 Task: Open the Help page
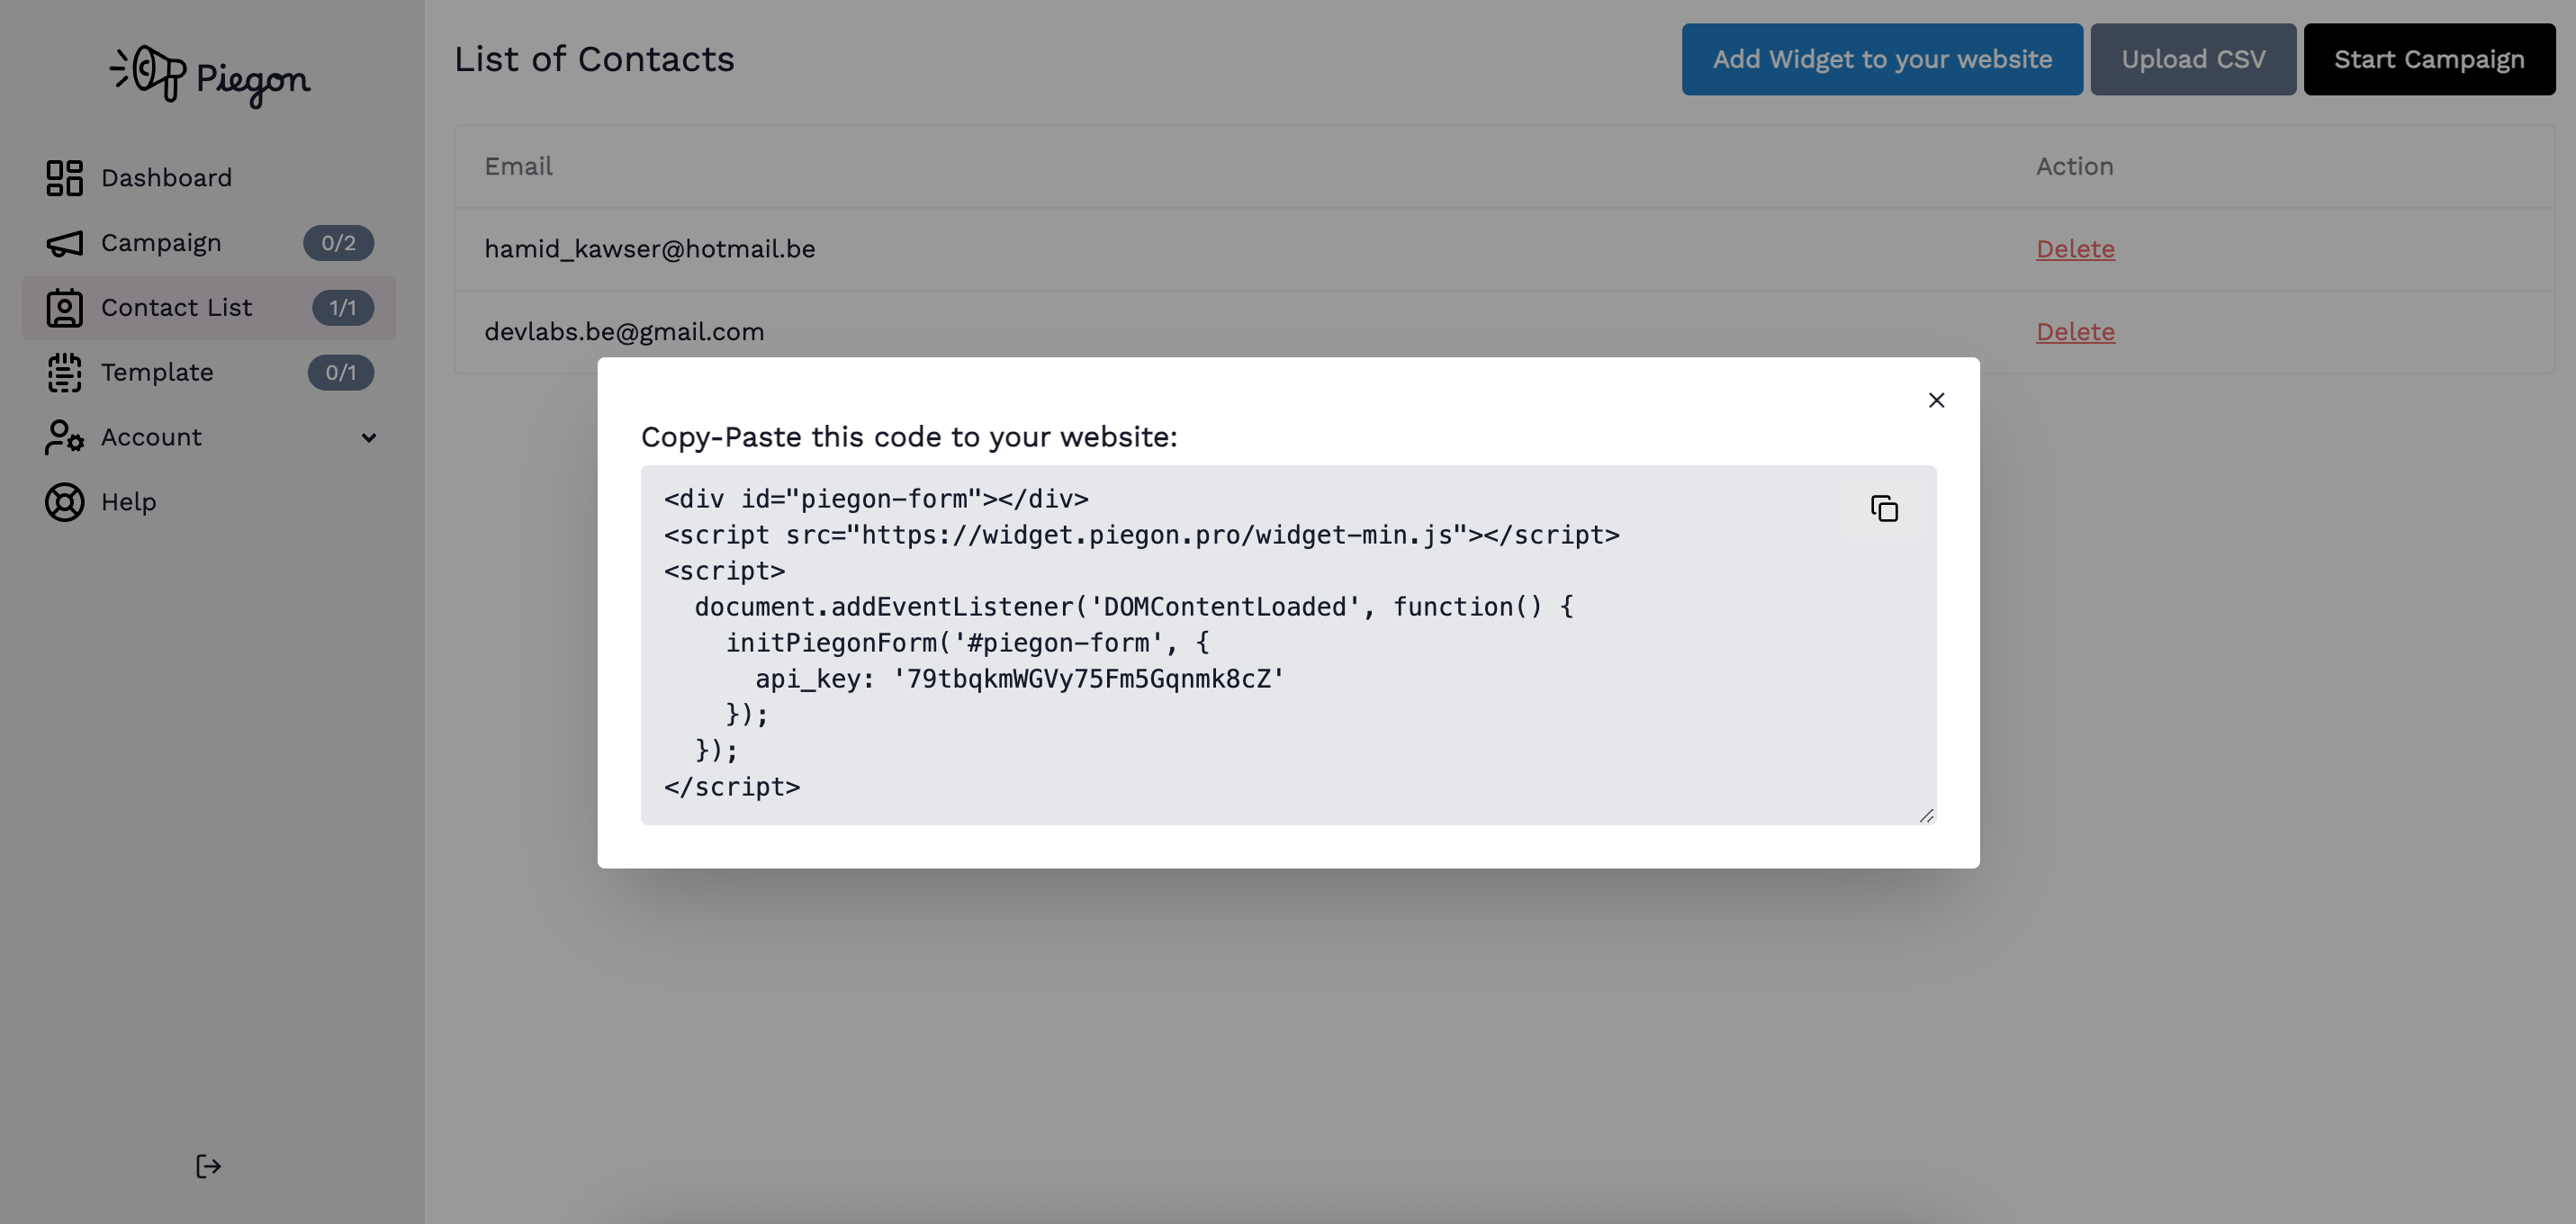[x=208, y=502]
